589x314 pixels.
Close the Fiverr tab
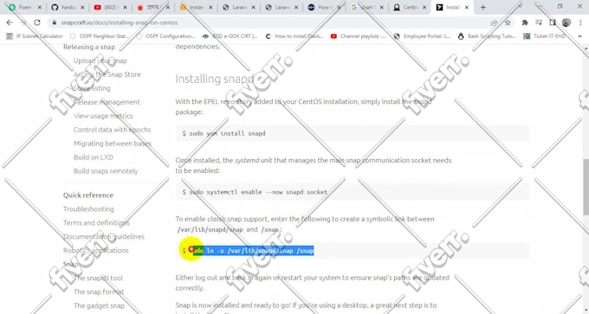(x=40, y=7)
